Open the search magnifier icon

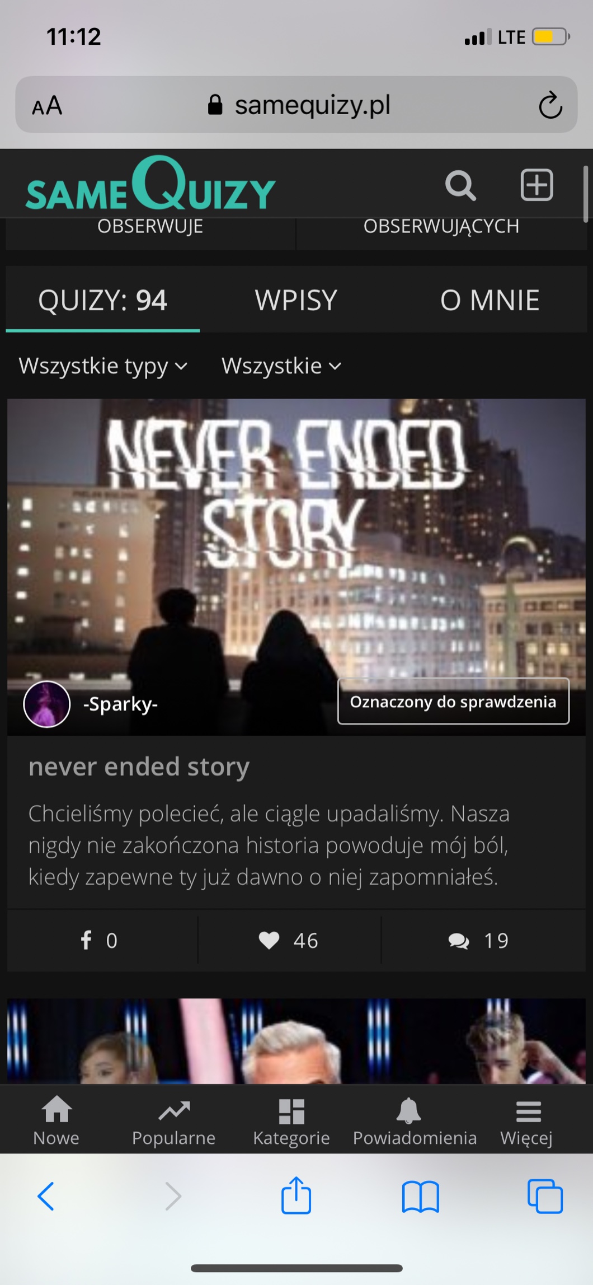click(460, 185)
